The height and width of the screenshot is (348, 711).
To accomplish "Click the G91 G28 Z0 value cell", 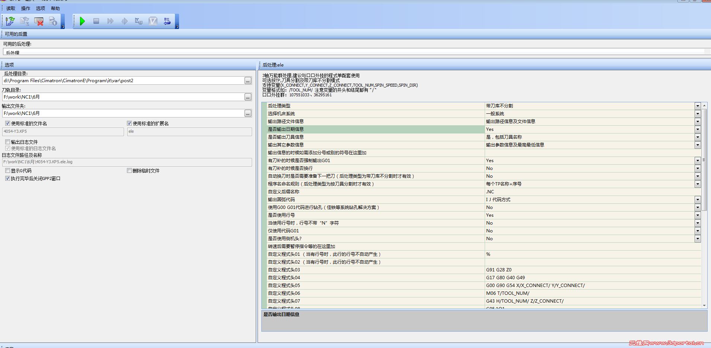I will [593, 270].
